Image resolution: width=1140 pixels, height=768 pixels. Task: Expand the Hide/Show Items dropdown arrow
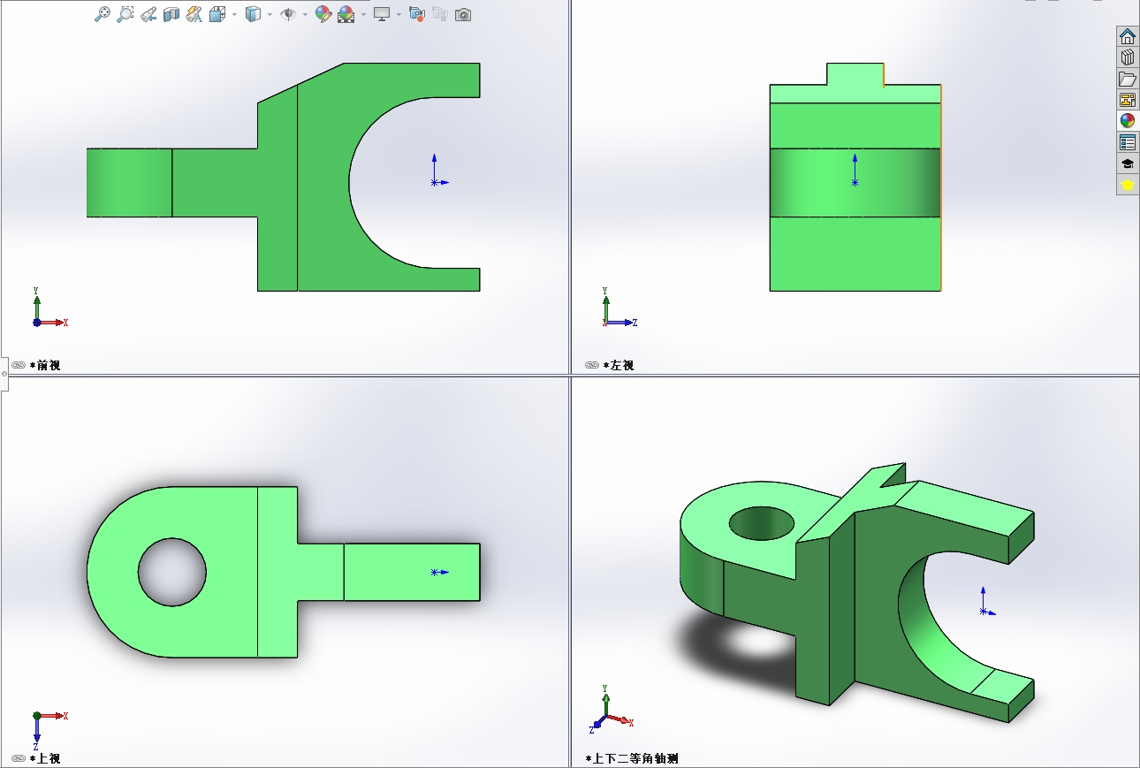tap(305, 14)
